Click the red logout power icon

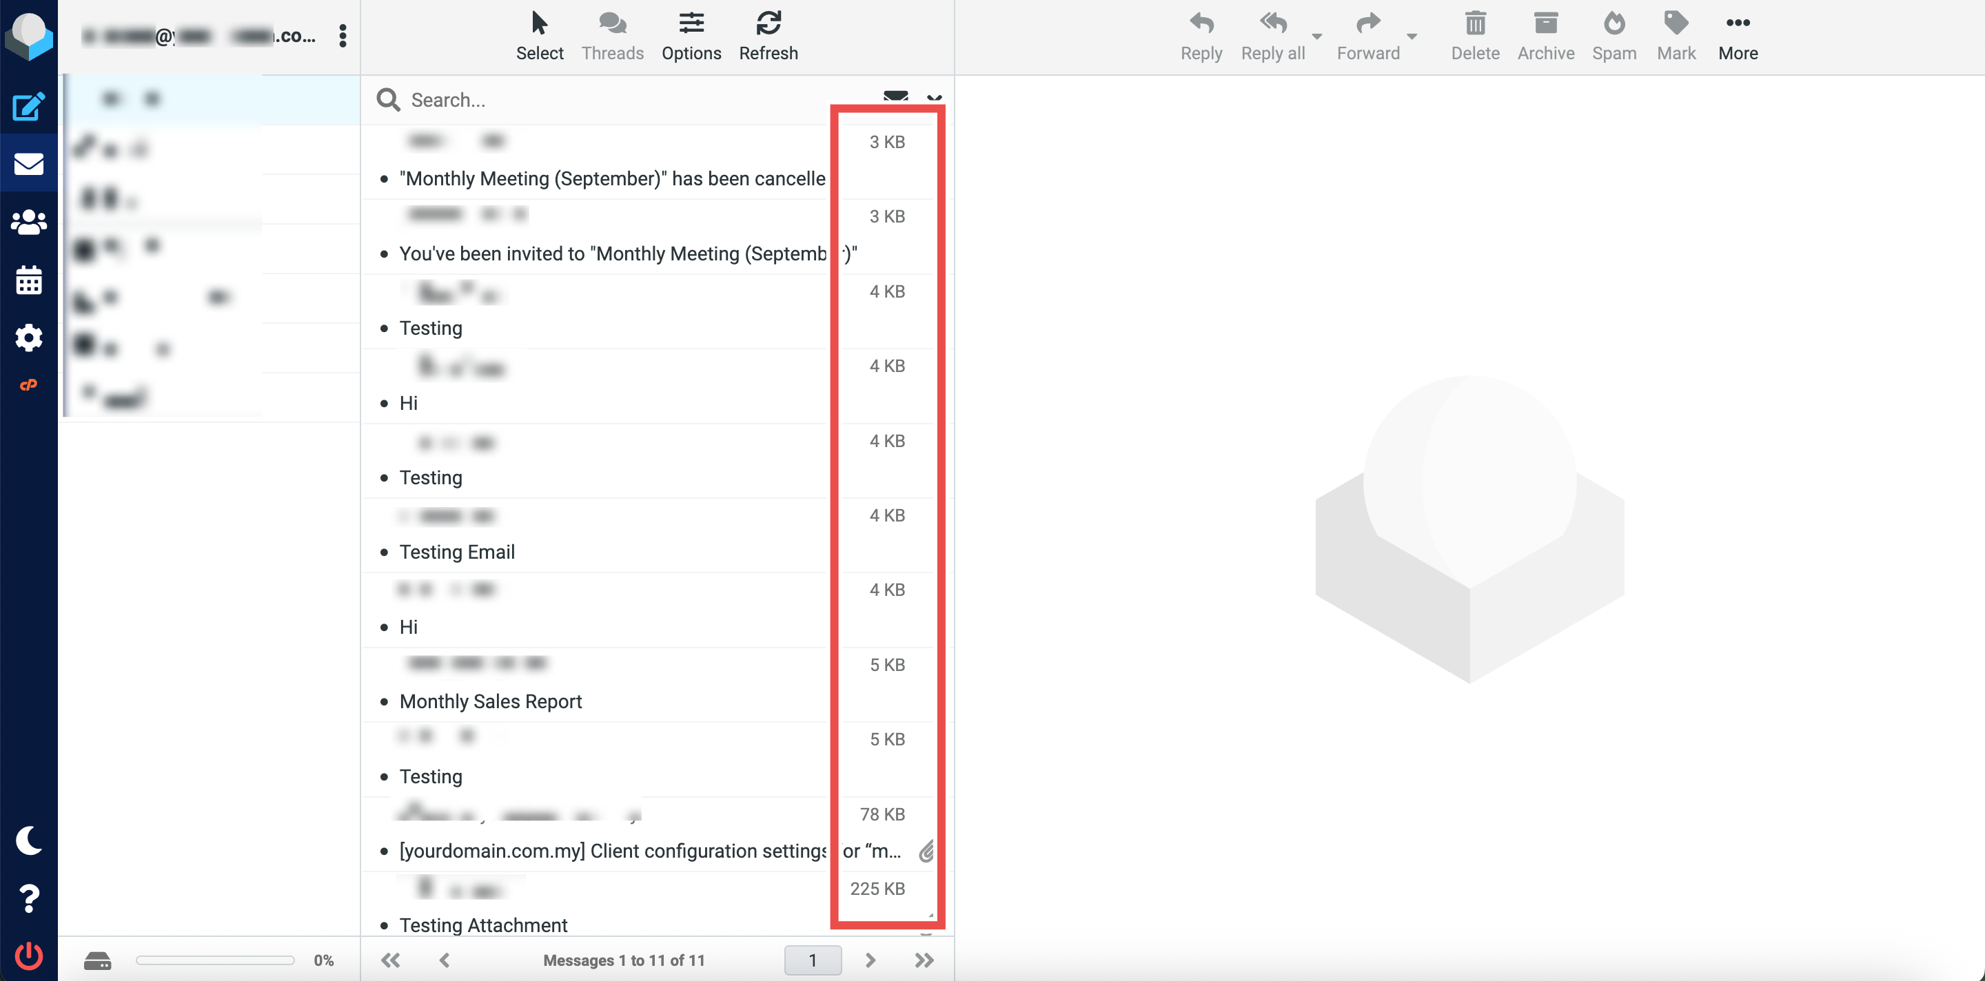point(28,956)
